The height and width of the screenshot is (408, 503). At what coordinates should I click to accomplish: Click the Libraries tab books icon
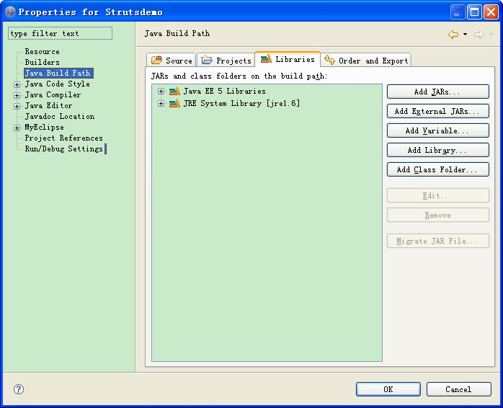point(266,58)
